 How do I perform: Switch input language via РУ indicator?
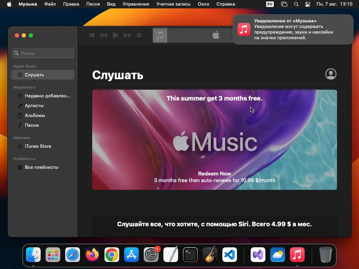pyautogui.click(x=270, y=4)
